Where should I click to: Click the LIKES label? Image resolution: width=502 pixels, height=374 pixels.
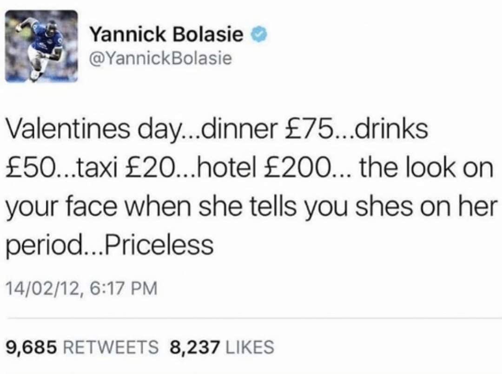click(249, 346)
